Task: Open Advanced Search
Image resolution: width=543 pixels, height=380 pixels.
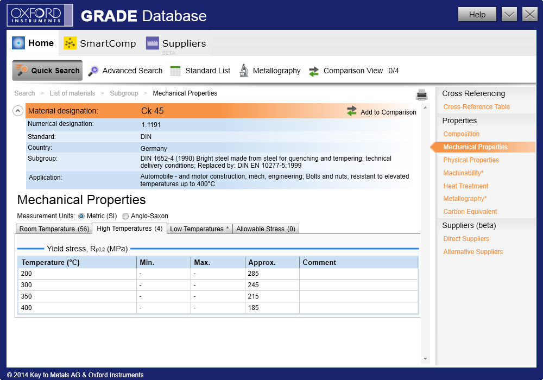Action: coord(125,71)
